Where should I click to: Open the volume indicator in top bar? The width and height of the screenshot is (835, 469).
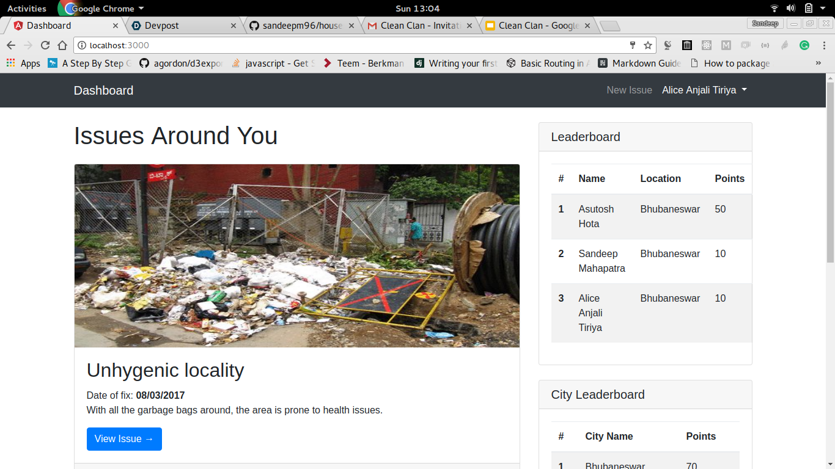click(791, 8)
